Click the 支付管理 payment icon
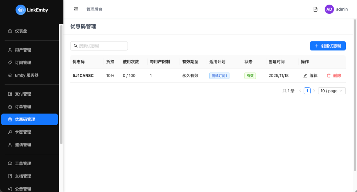 9,94
